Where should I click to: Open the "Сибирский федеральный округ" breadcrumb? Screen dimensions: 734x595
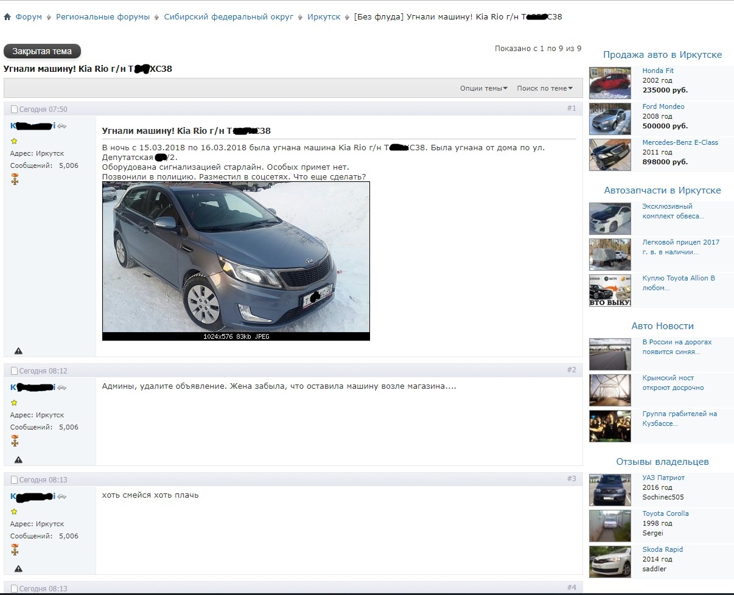[228, 17]
